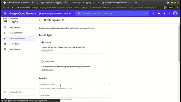This screenshot has height=102, width=181.
Task: Click the search magnifier icon
Action: pos(79,13)
